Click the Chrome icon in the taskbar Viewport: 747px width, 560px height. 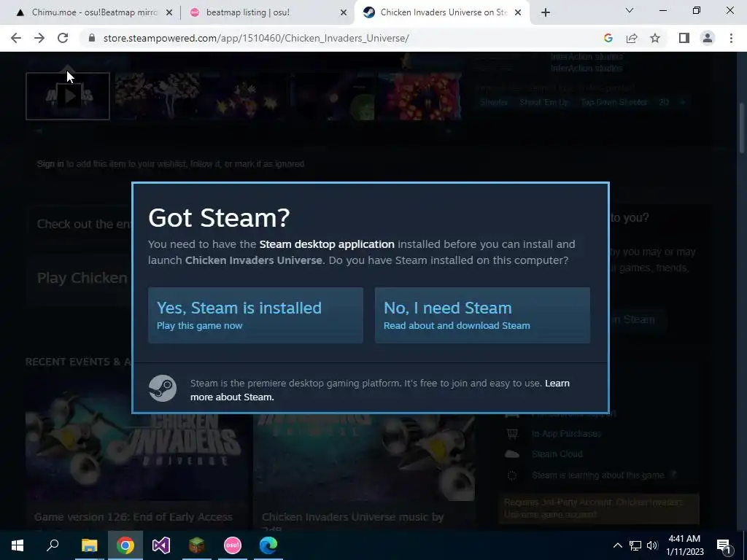125,545
